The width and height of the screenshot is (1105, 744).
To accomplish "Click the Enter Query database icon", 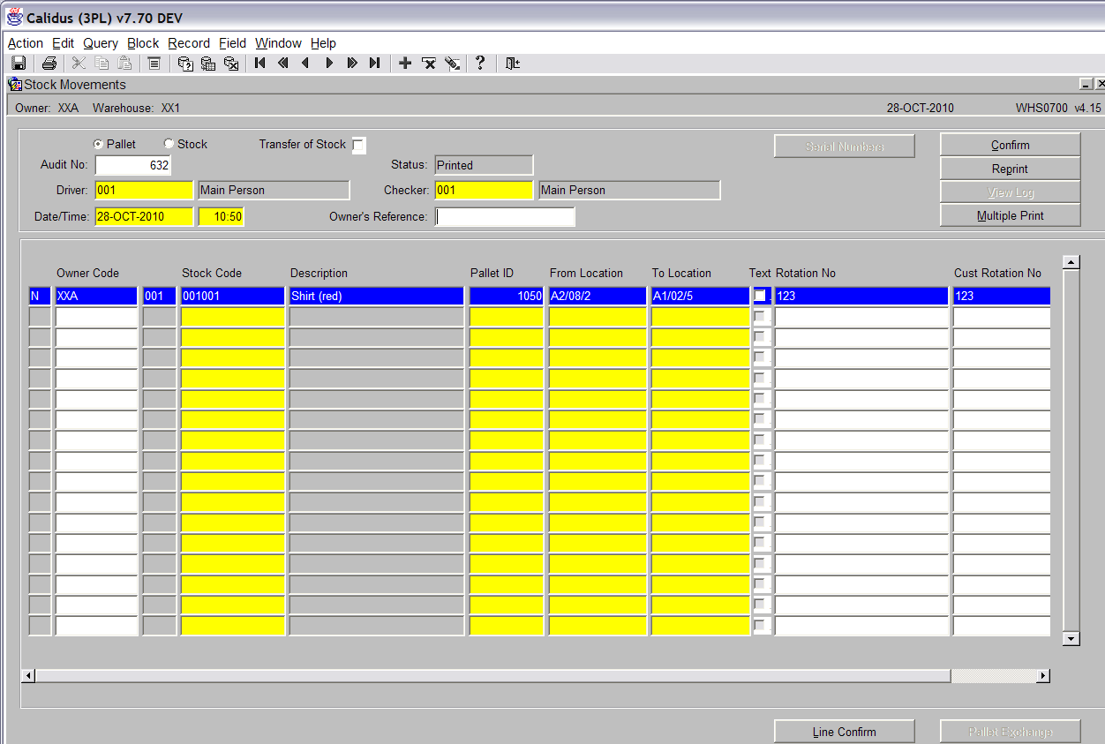I will (x=185, y=63).
